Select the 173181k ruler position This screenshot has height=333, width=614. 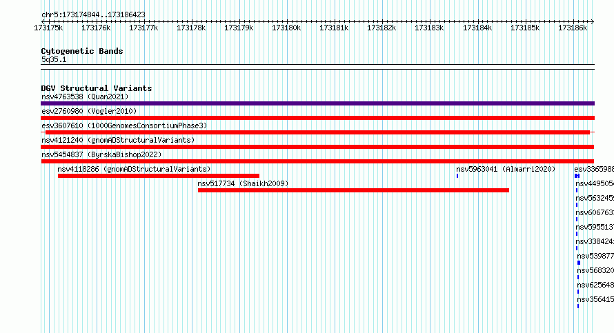click(x=334, y=28)
